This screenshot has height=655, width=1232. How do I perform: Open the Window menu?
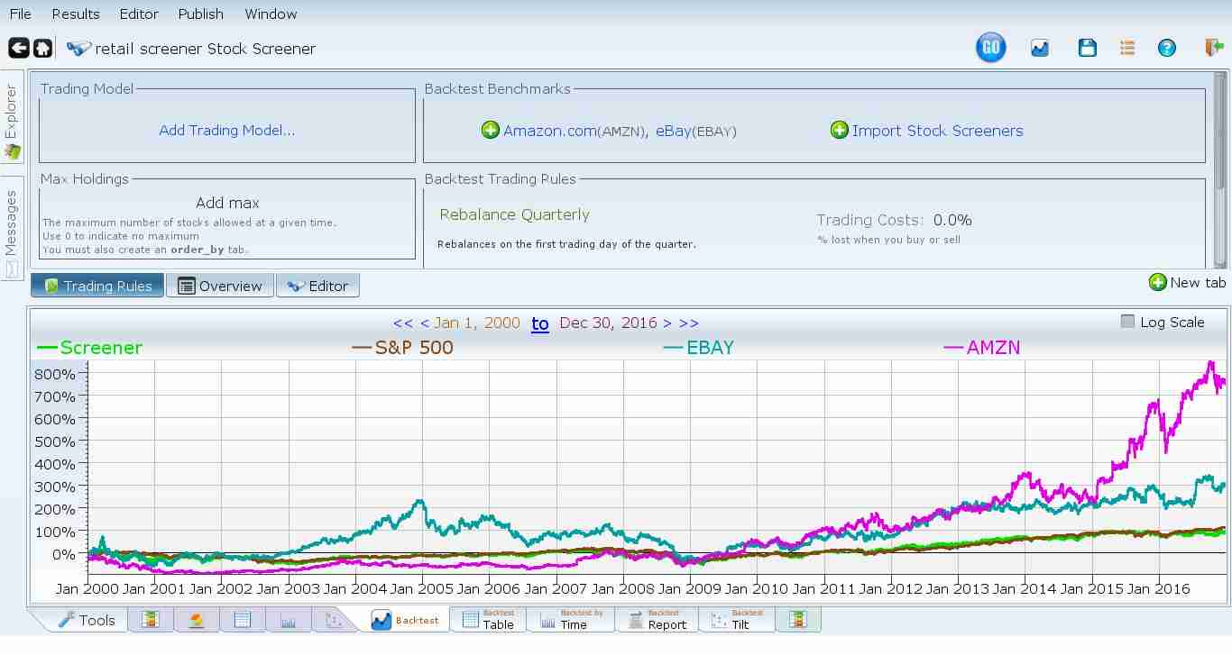click(x=271, y=14)
